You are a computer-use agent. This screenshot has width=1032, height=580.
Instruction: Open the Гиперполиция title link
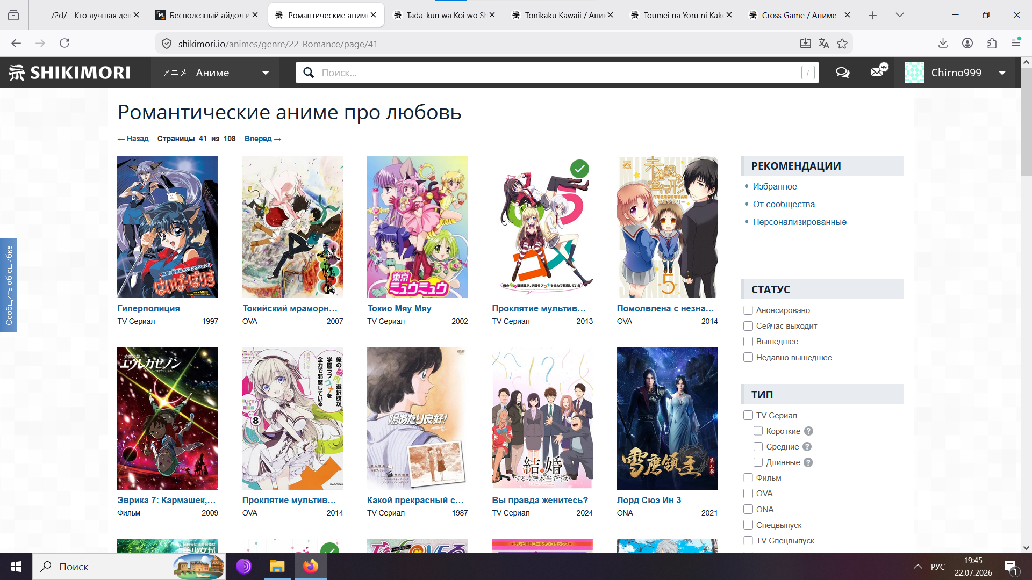[x=148, y=308]
